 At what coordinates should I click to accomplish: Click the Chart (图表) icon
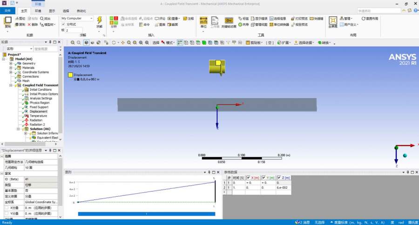160,25
